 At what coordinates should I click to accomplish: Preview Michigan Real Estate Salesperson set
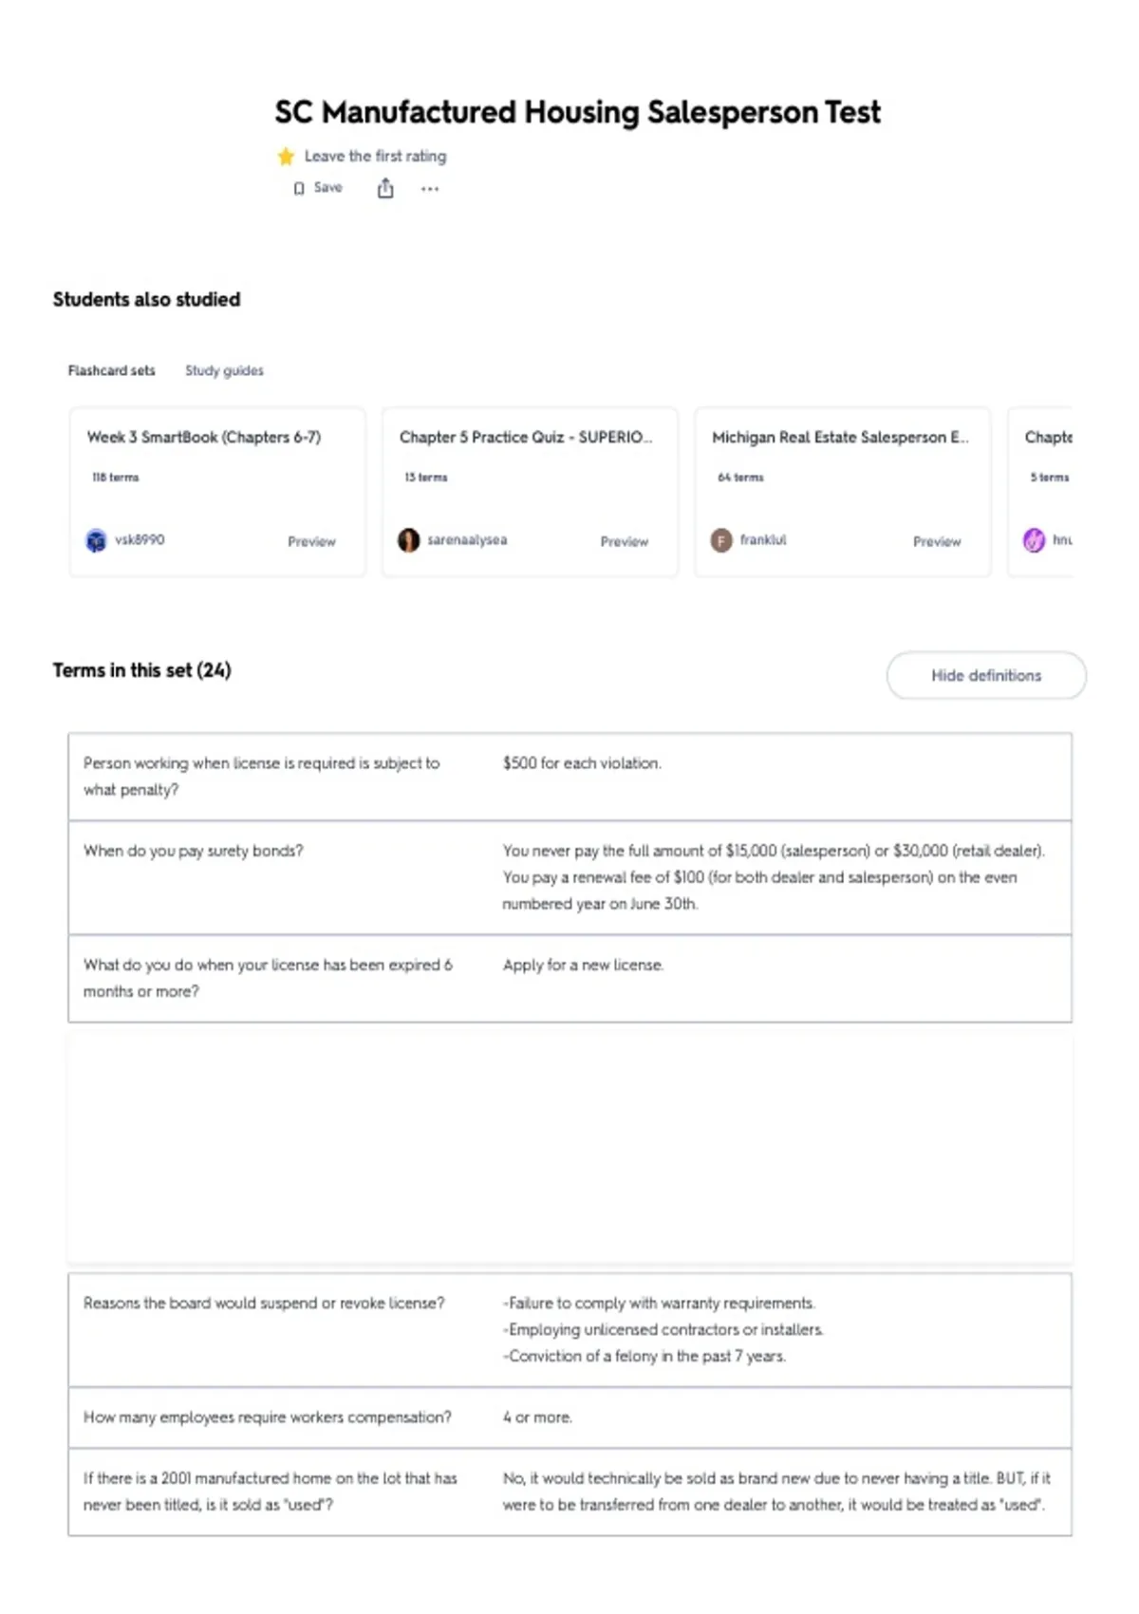[937, 541]
